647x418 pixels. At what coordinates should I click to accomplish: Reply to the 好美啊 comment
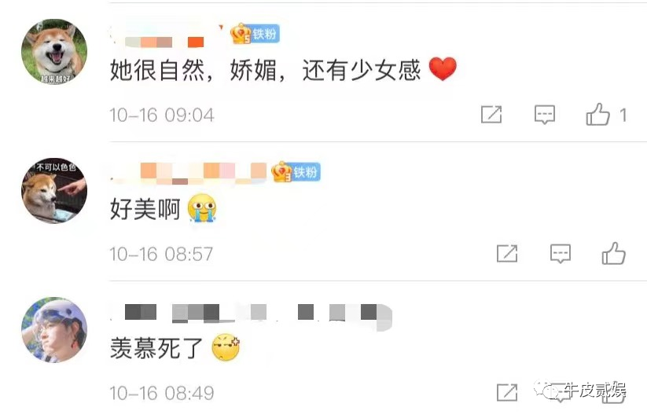(561, 254)
